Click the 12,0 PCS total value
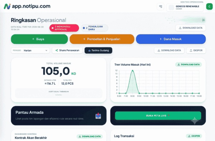This screenshot has width=215, height=141. (x=67, y=84)
